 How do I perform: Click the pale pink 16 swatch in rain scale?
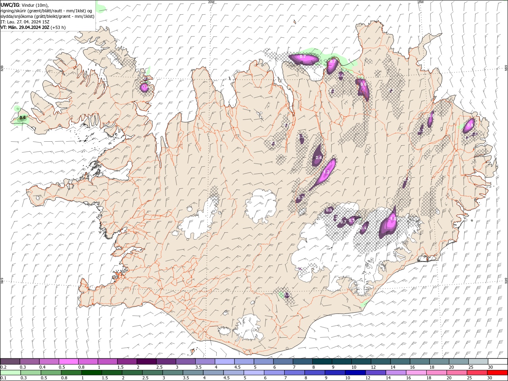[416, 373]
